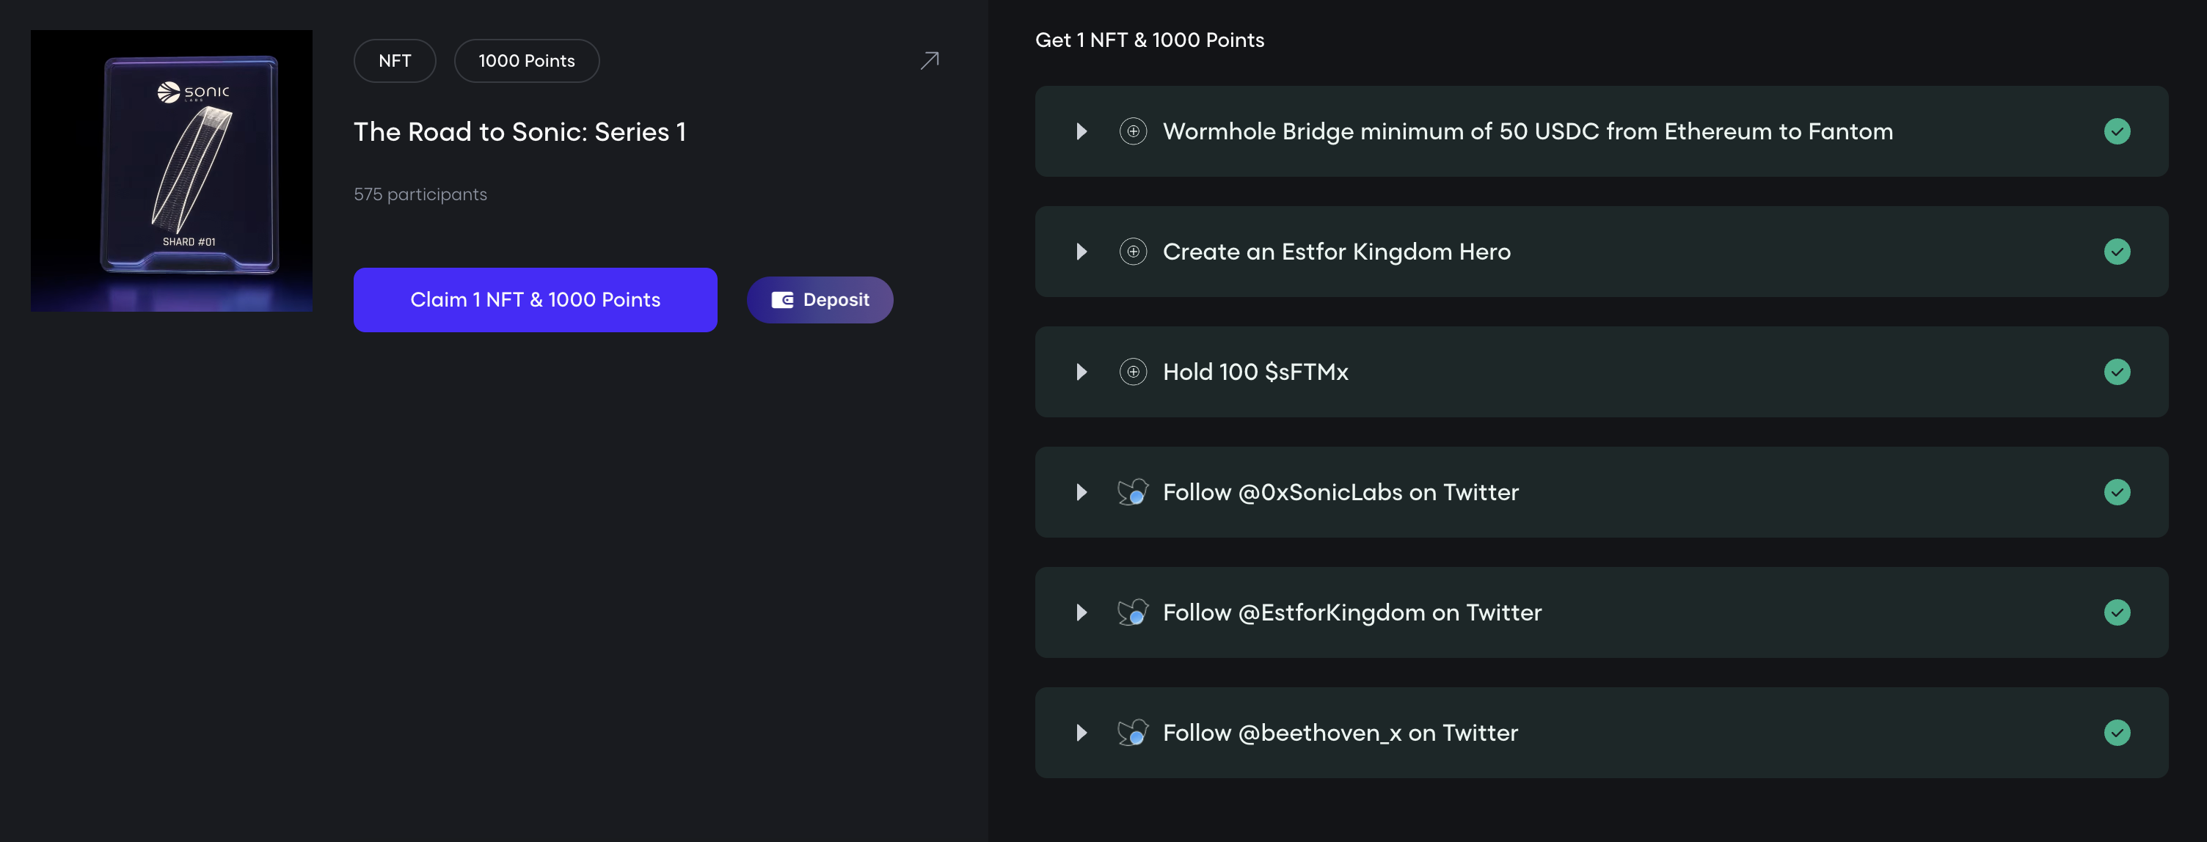
Task: Open The Road to Sonic: Series 1 title
Action: (519, 132)
